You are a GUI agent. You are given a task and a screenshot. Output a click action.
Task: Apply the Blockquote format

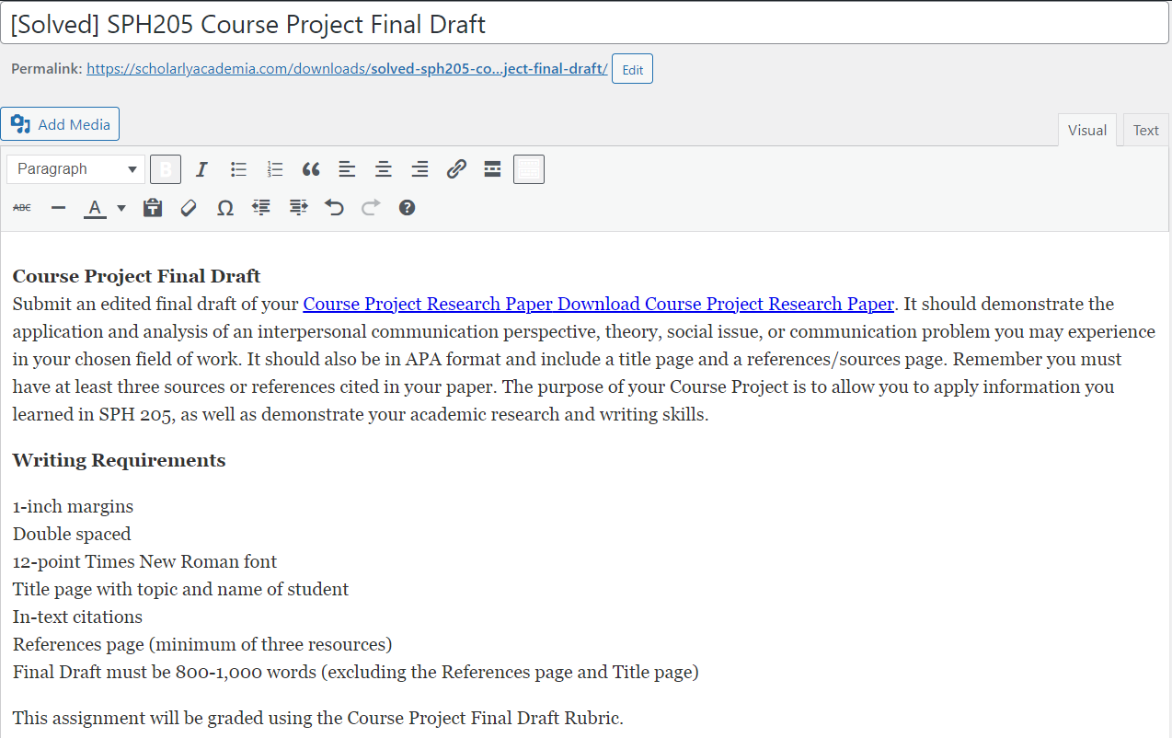click(311, 169)
